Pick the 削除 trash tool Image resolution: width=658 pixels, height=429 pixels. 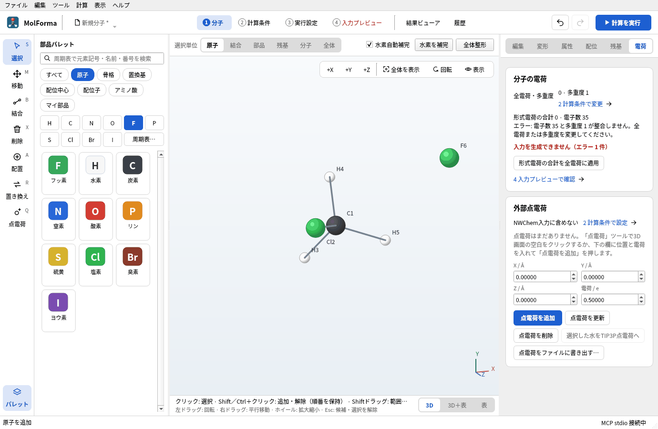(17, 134)
